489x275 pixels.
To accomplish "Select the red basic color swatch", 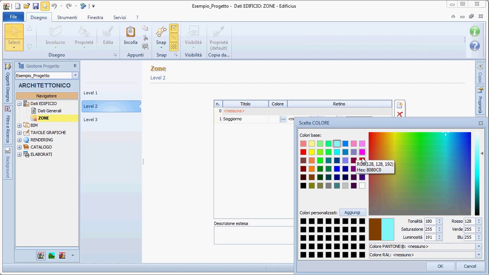I will coord(303,152).
